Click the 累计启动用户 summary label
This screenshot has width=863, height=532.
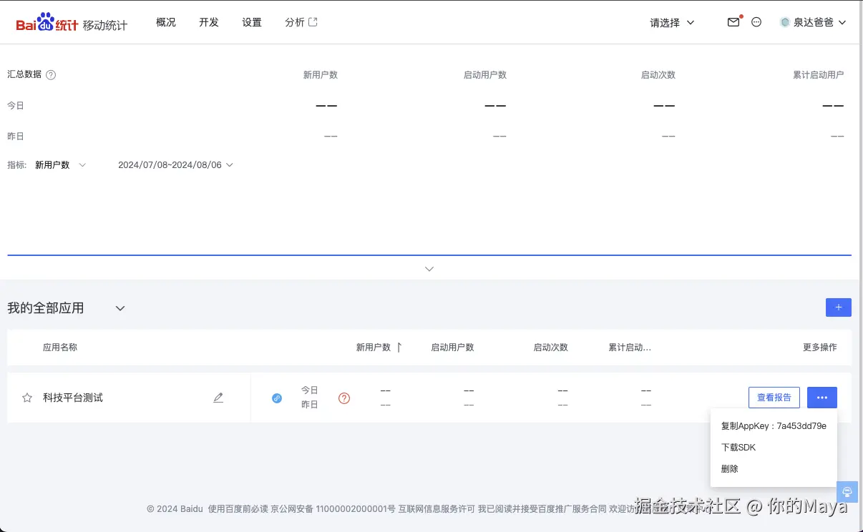point(819,75)
